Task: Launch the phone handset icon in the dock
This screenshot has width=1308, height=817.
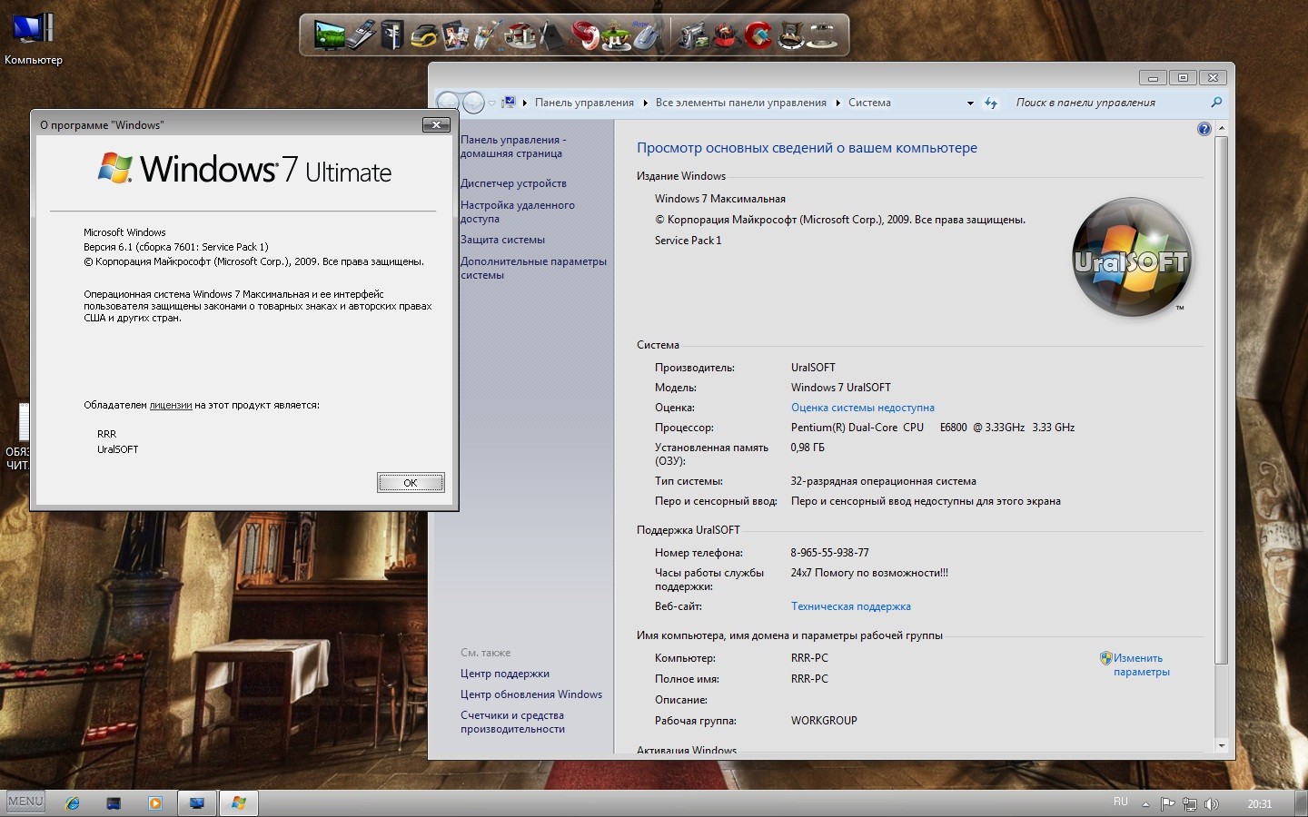Action: click(x=362, y=35)
